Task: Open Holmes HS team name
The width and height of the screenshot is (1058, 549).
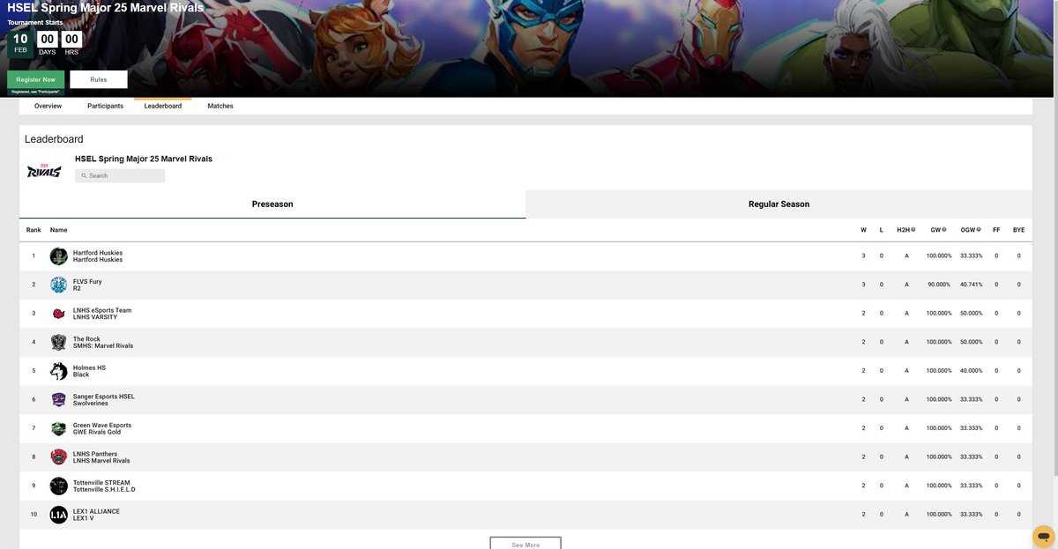Action: [89, 367]
